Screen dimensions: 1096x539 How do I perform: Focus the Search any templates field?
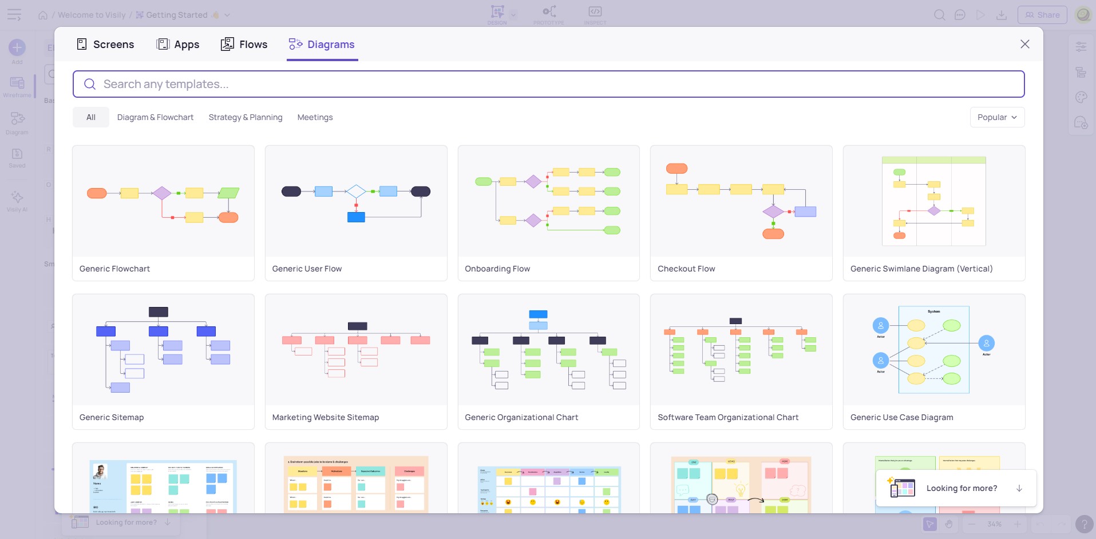pos(548,84)
